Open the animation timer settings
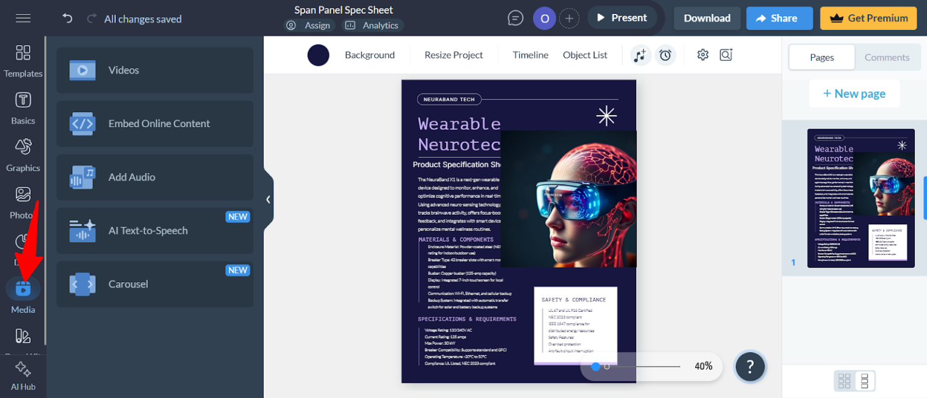The image size is (927, 398). 665,55
